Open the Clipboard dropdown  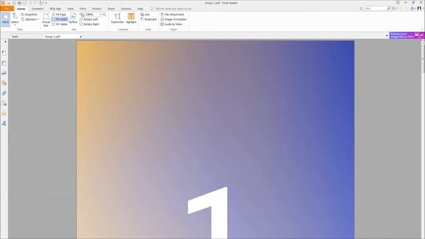[30, 19]
